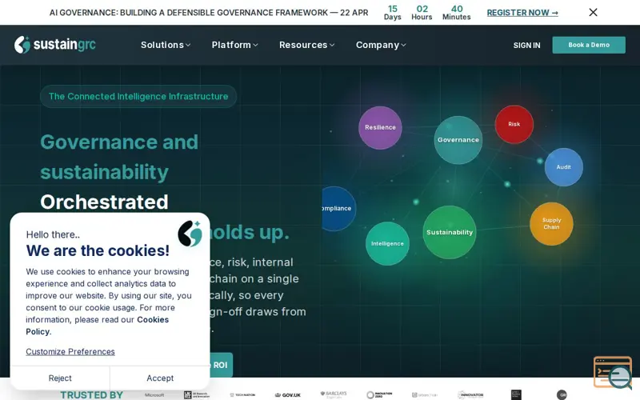Viewport: 640px width, 400px height.
Task: Select the Intelligence teal node
Action: point(387,244)
